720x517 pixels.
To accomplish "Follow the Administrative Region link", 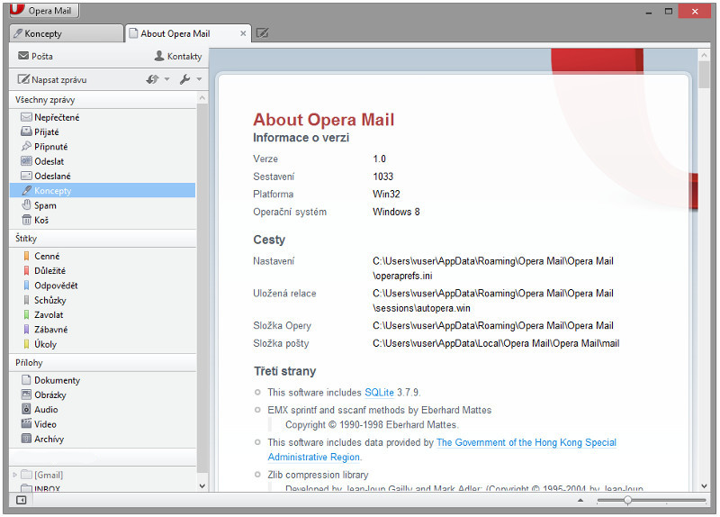I will point(314,457).
